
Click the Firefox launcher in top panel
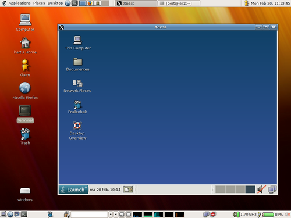[x=90, y=3]
